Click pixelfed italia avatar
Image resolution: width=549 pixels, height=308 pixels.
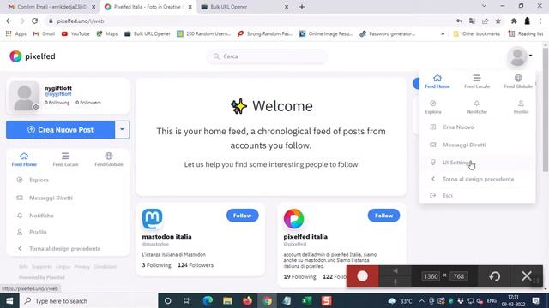tap(293, 219)
